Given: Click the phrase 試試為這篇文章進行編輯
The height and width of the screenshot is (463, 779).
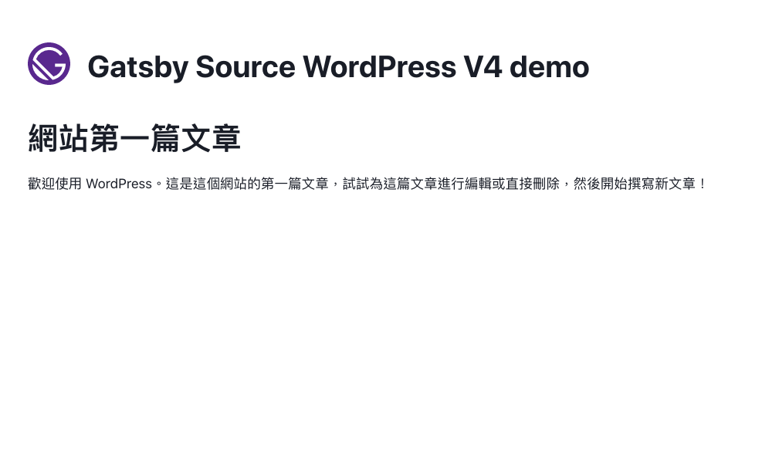Looking at the screenshot, I should (x=417, y=184).
